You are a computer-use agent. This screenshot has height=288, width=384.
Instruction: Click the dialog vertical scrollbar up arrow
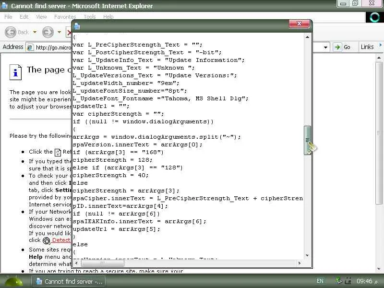tap(307, 37)
